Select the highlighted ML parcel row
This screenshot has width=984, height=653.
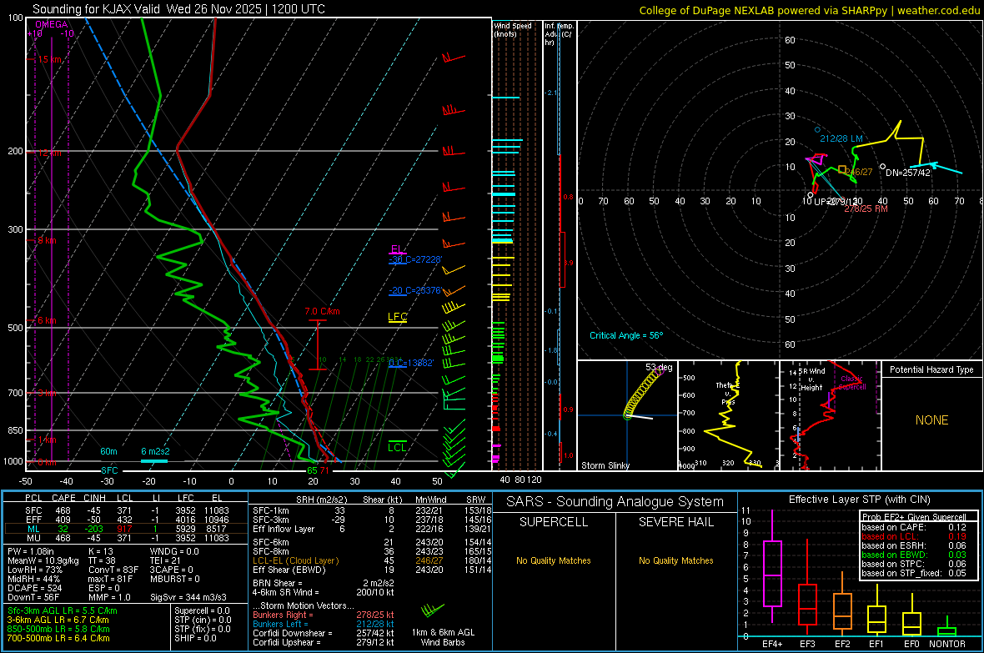[x=126, y=529]
